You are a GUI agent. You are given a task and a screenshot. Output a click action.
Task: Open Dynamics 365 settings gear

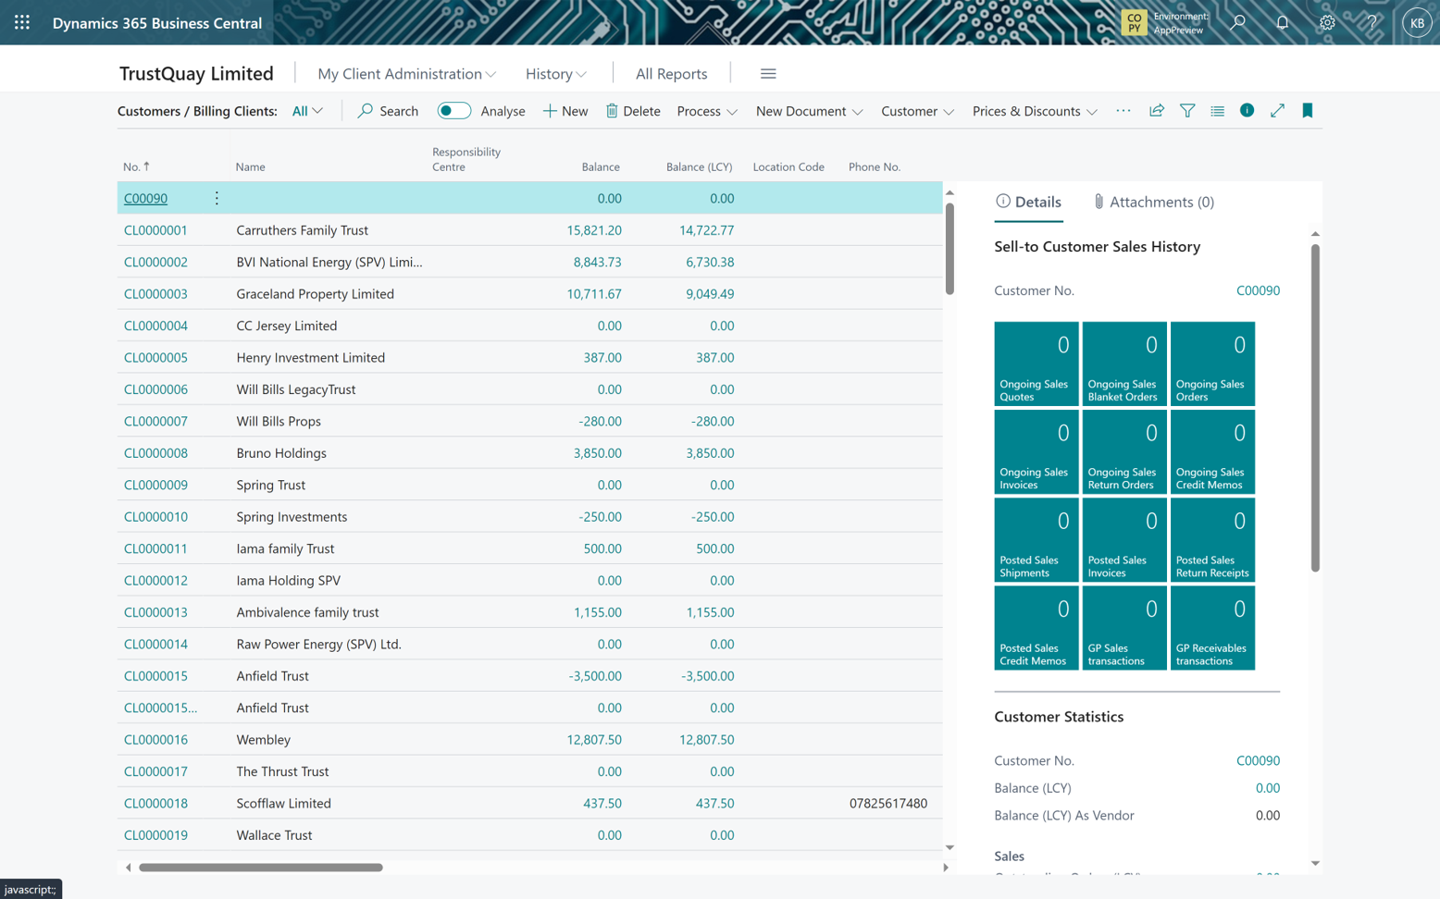[x=1326, y=21]
